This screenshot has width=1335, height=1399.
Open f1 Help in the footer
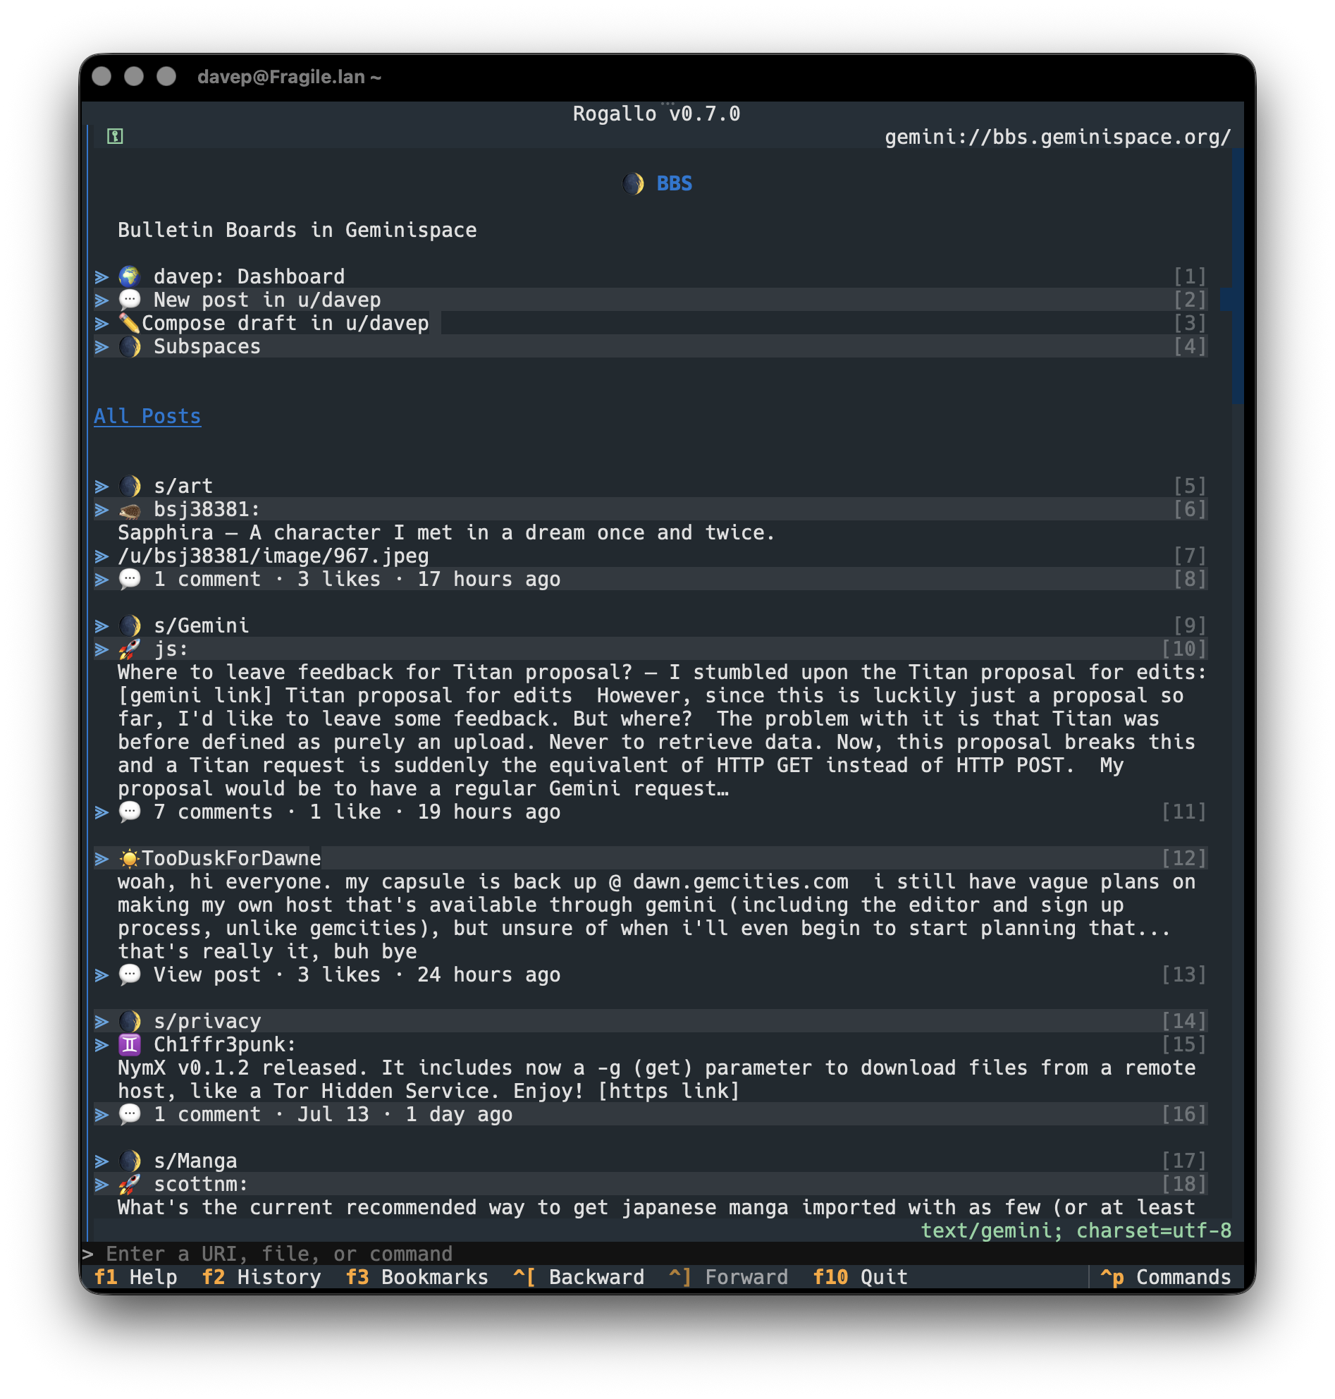pyautogui.click(x=136, y=1276)
